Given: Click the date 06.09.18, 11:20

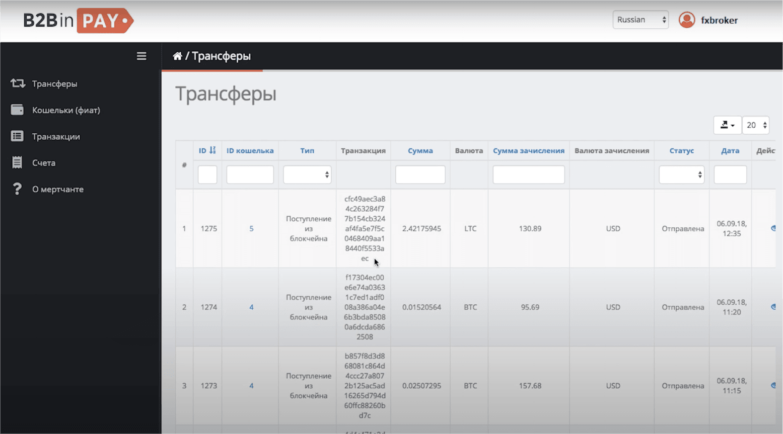Looking at the screenshot, I should pyautogui.click(x=732, y=307).
